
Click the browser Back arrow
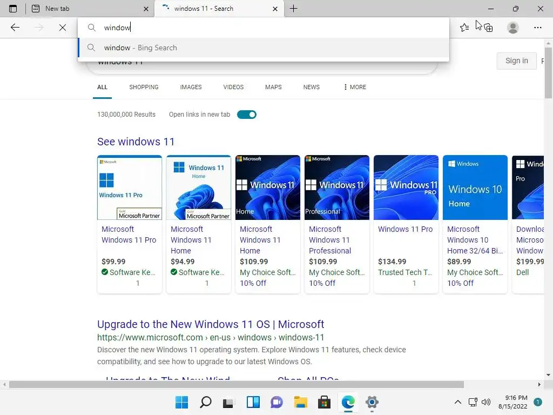[15, 28]
